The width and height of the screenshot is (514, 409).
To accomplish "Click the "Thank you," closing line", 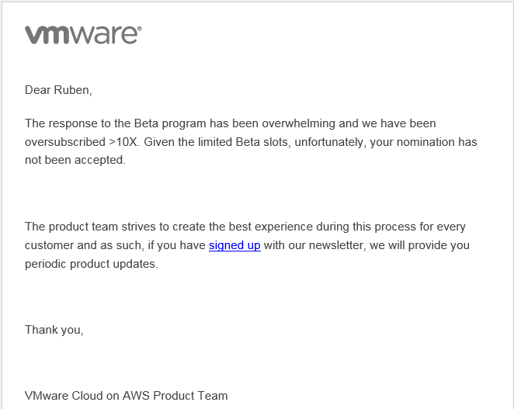I will [x=54, y=330].
